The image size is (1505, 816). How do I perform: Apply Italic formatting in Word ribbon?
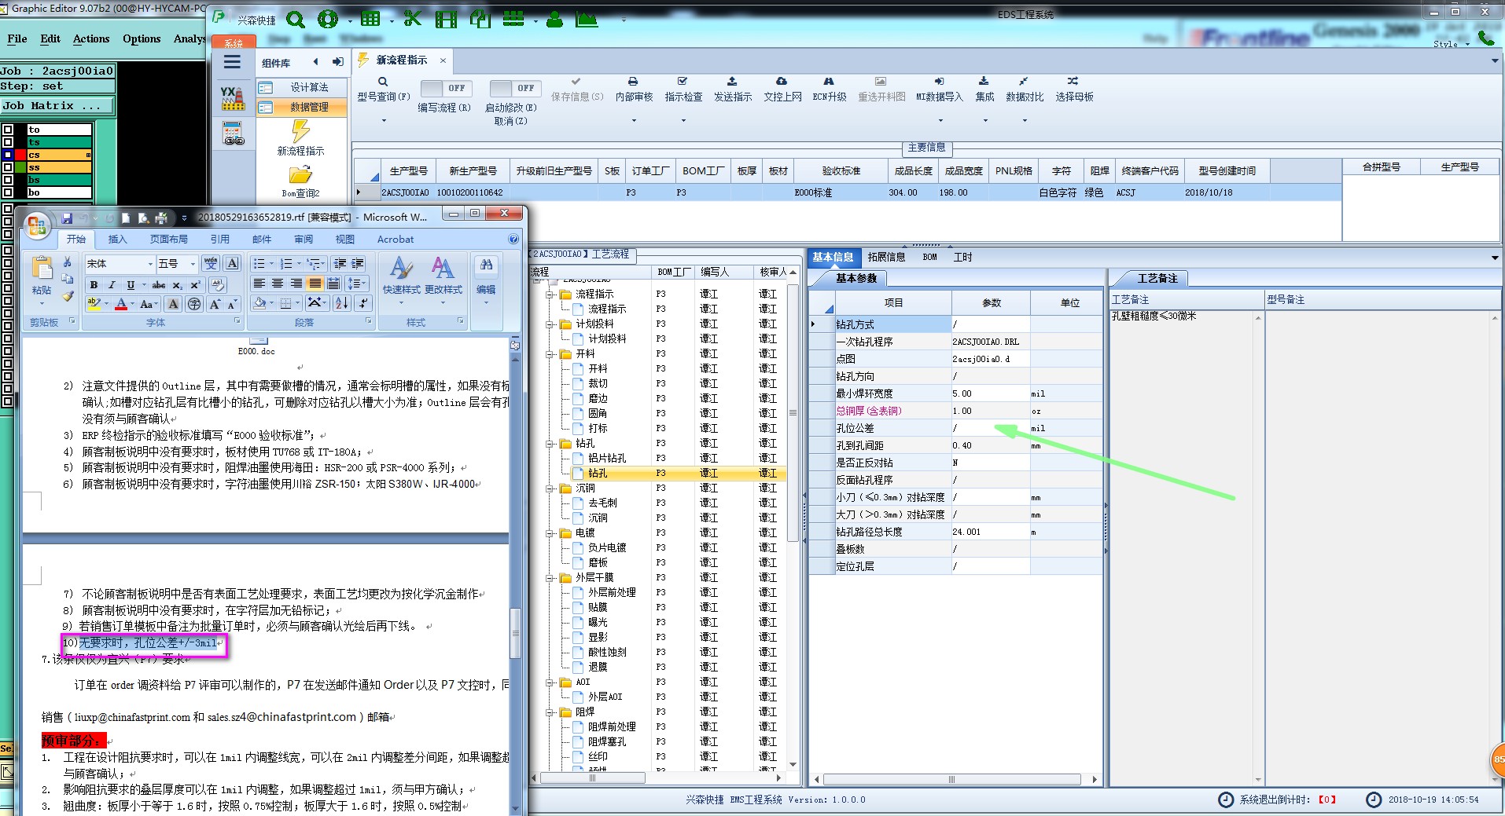click(112, 285)
